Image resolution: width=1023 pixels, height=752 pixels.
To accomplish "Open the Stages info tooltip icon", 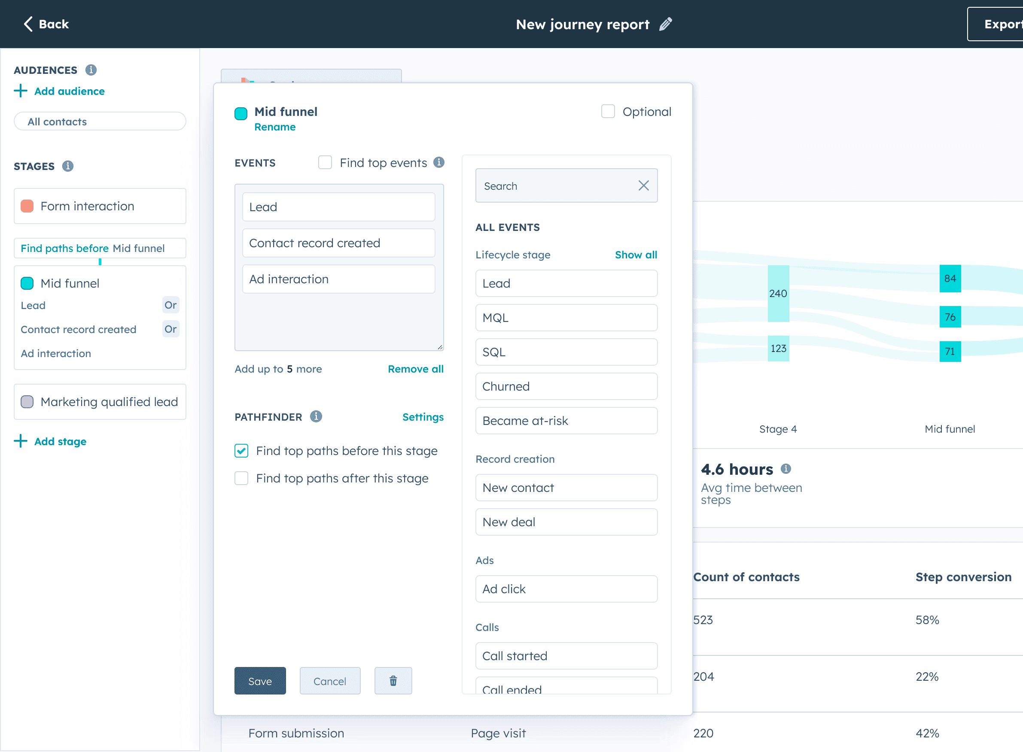I will pos(68,166).
